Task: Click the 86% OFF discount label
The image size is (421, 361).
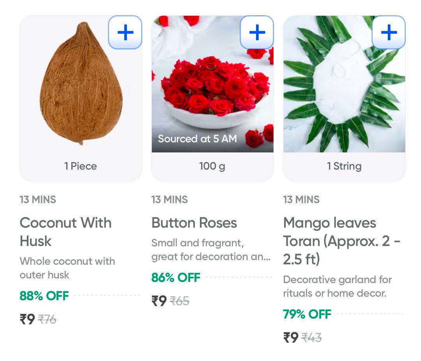Action: tap(176, 278)
